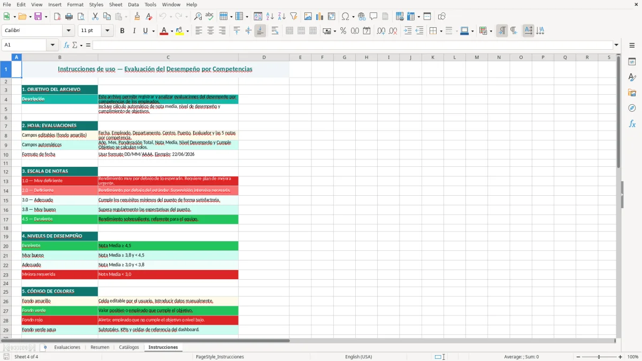
Task: Toggle right-to-left text direction
Action: 514,31
